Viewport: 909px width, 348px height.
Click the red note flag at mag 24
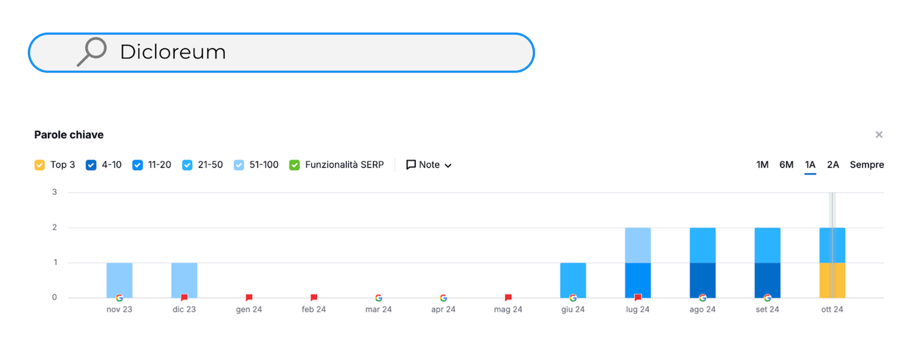click(x=508, y=298)
